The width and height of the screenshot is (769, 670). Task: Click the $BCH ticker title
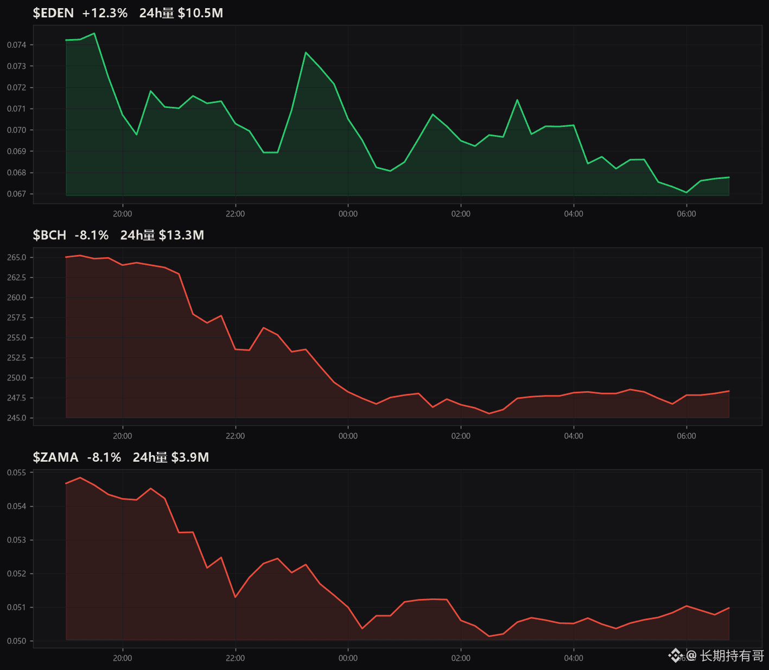pos(49,235)
